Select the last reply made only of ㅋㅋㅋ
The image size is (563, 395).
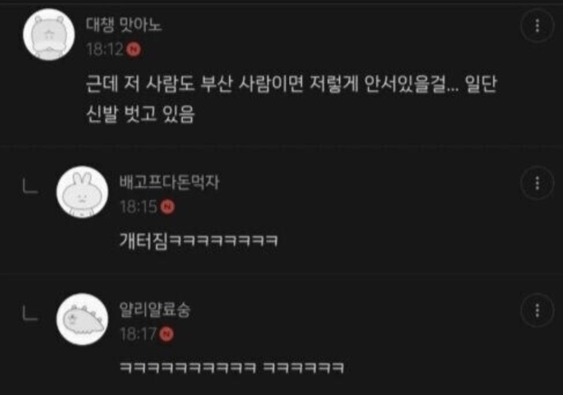(232, 368)
